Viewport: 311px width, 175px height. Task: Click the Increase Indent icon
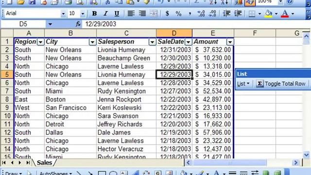[238, 14]
